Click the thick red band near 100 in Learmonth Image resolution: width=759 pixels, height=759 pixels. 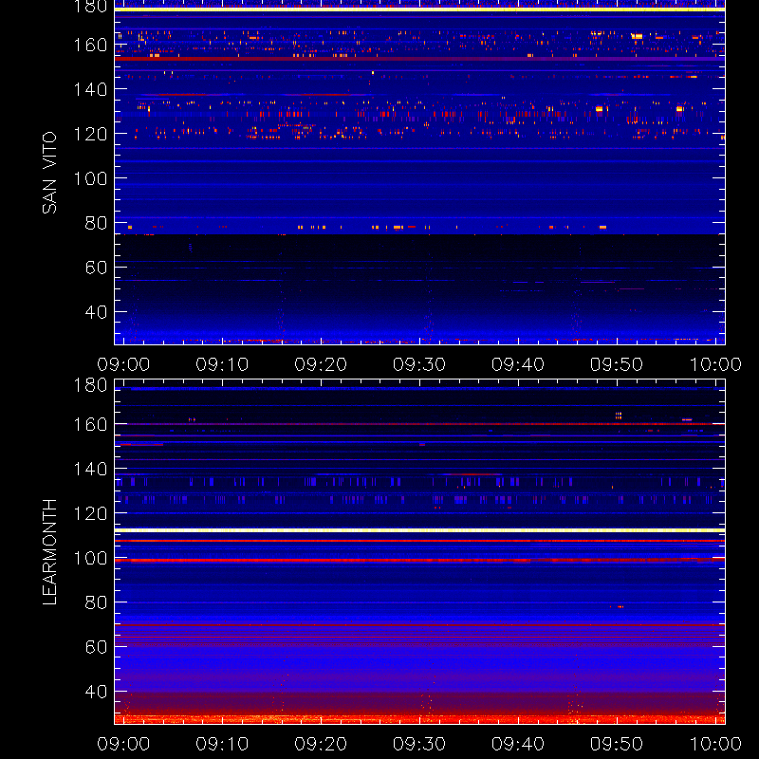pyautogui.click(x=419, y=560)
